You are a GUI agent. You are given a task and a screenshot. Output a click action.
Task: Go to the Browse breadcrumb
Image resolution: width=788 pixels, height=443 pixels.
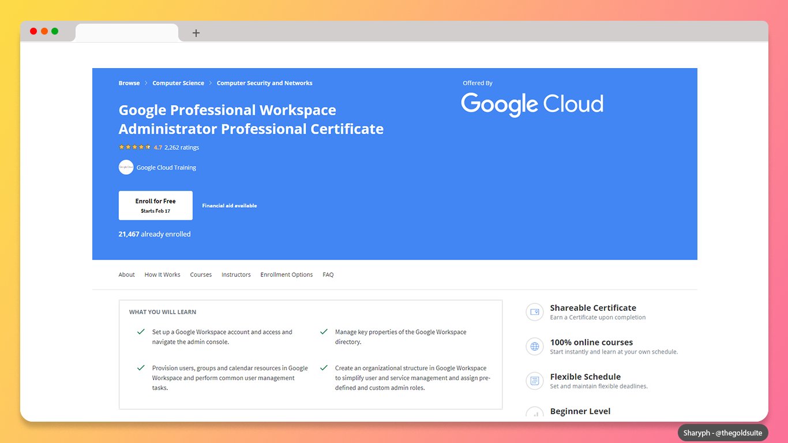pyautogui.click(x=129, y=83)
